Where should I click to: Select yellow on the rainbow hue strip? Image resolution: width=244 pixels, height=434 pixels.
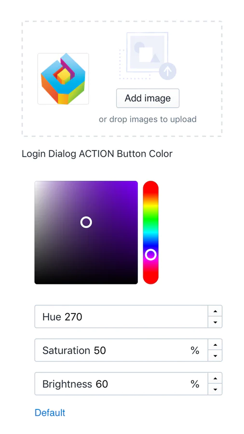[151, 203]
